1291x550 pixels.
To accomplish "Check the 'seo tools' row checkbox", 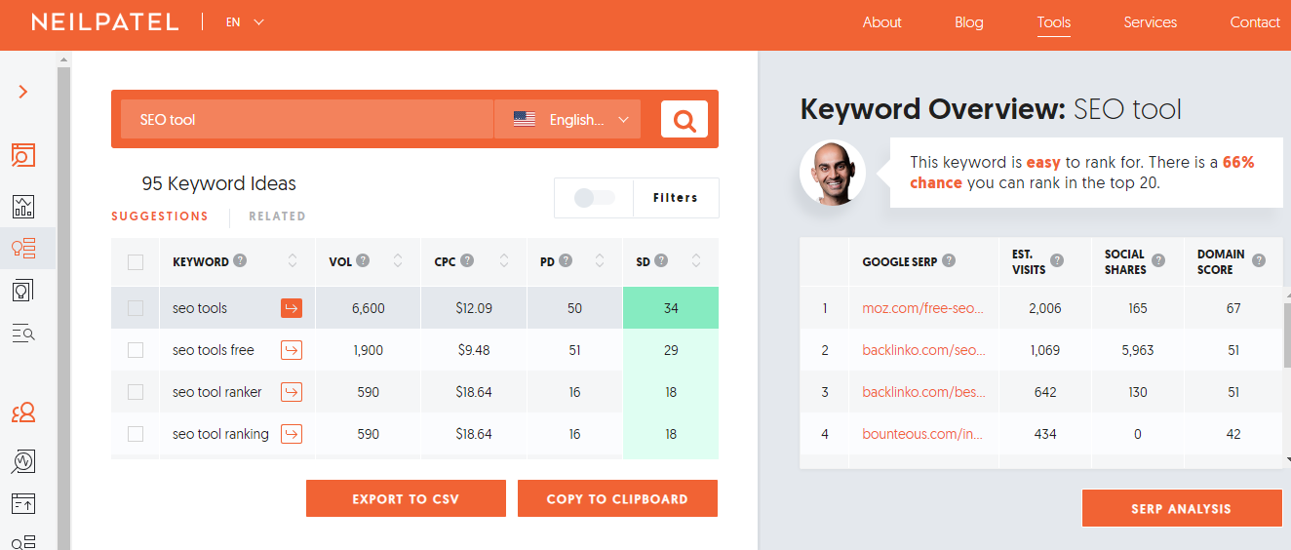I will pyautogui.click(x=136, y=308).
